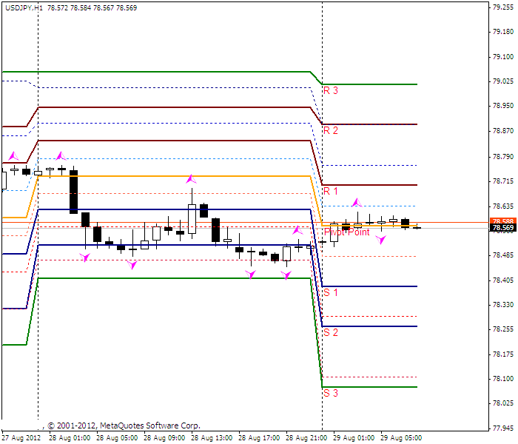Viewport: 518px width, 444px height.
Task: Click the 78.405 price axis value
Action: [x=503, y=280]
